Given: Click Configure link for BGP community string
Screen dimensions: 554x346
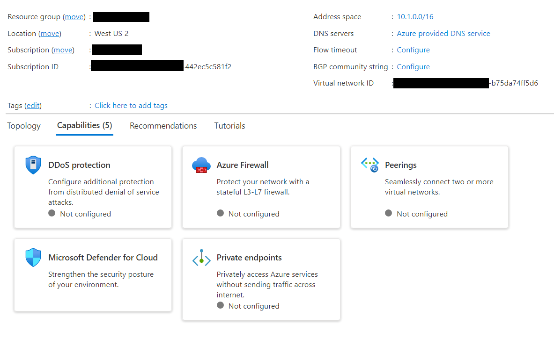Looking at the screenshot, I should click(414, 67).
